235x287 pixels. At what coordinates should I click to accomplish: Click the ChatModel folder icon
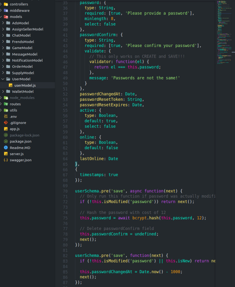8,35
